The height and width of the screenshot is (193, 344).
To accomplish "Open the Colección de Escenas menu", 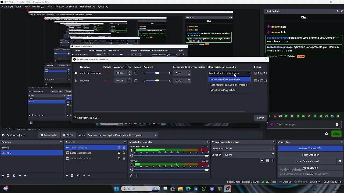I will point(66,6).
